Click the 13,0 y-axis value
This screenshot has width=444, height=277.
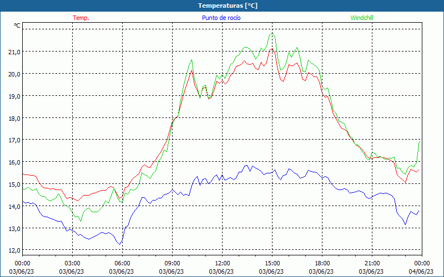(15, 229)
